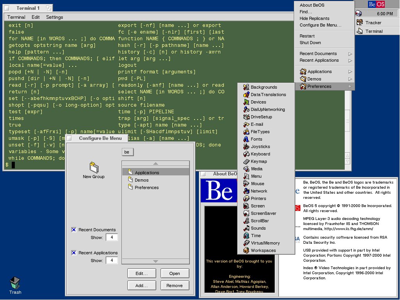Image resolution: width=400 pixels, height=300 pixels.
Task: Open the Preferences submenu in Be menu
Action: [324, 86]
